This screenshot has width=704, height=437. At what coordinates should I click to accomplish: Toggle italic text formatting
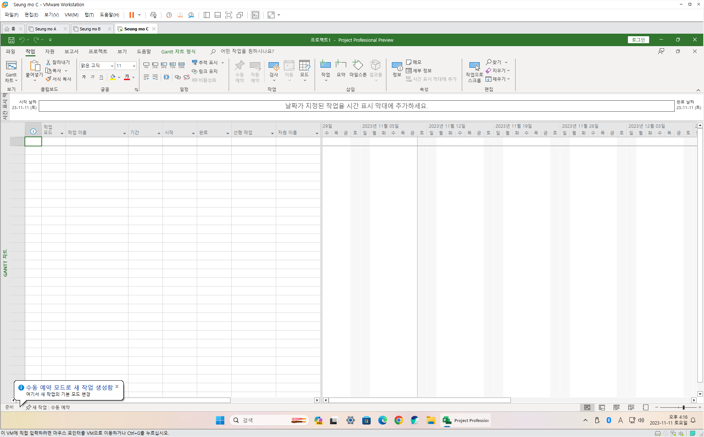click(93, 77)
